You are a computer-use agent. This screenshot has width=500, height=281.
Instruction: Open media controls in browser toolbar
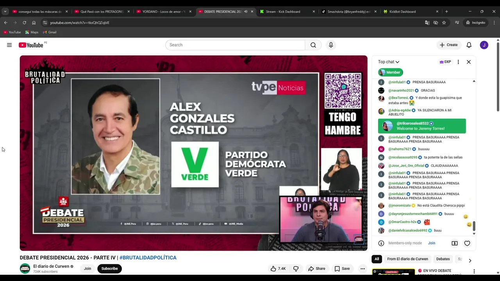coord(457,23)
